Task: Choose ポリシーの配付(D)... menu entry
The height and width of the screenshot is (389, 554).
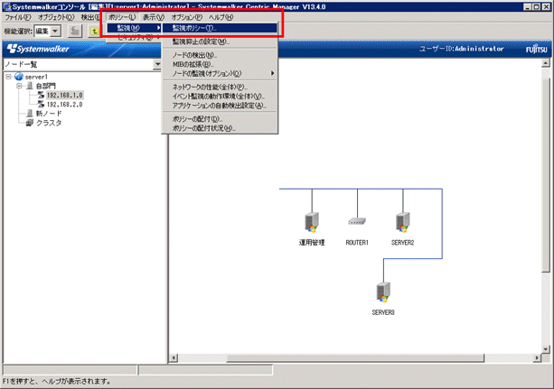Action: pyautogui.click(x=220, y=119)
